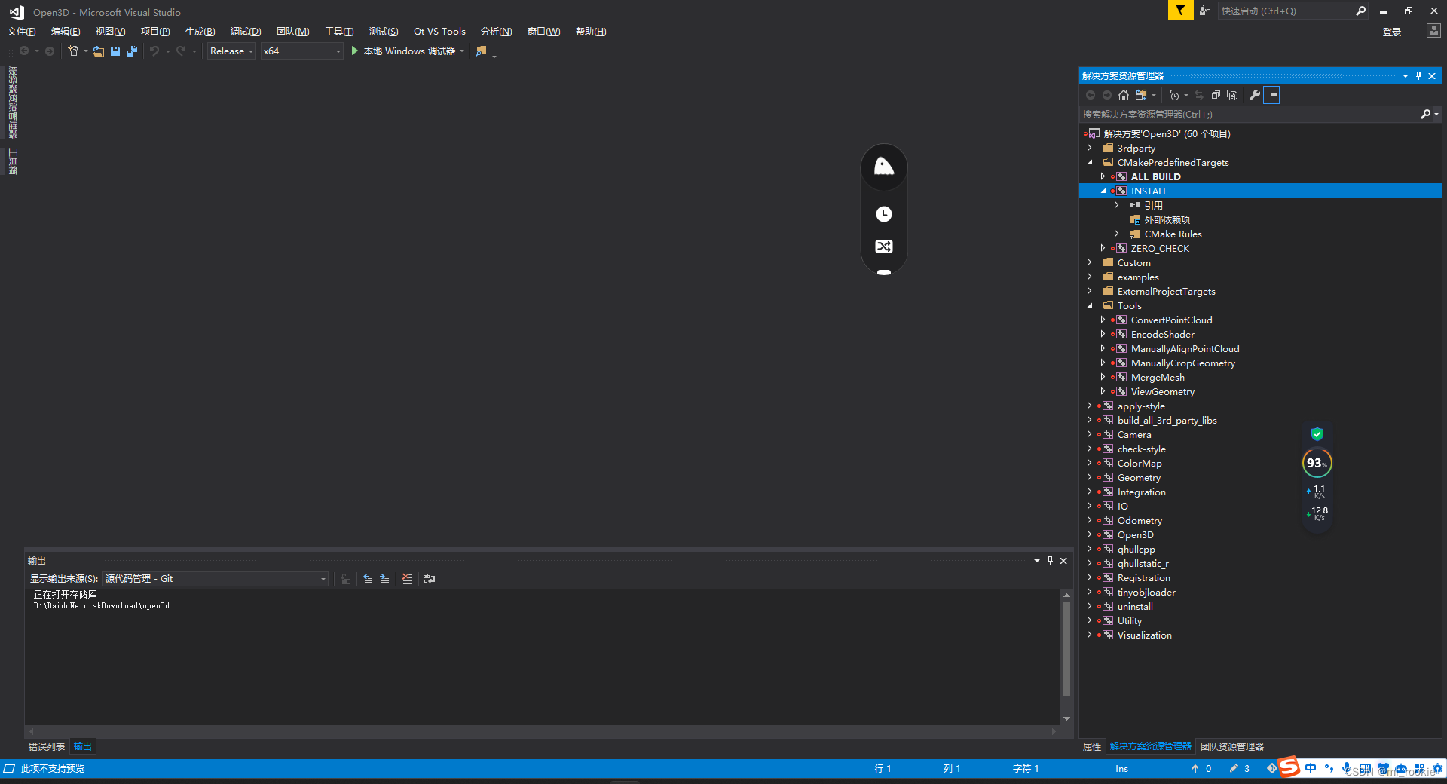This screenshot has height=784, width=1447.
Task: Click the Solution Explorer search field
Action: (1248, 115)
